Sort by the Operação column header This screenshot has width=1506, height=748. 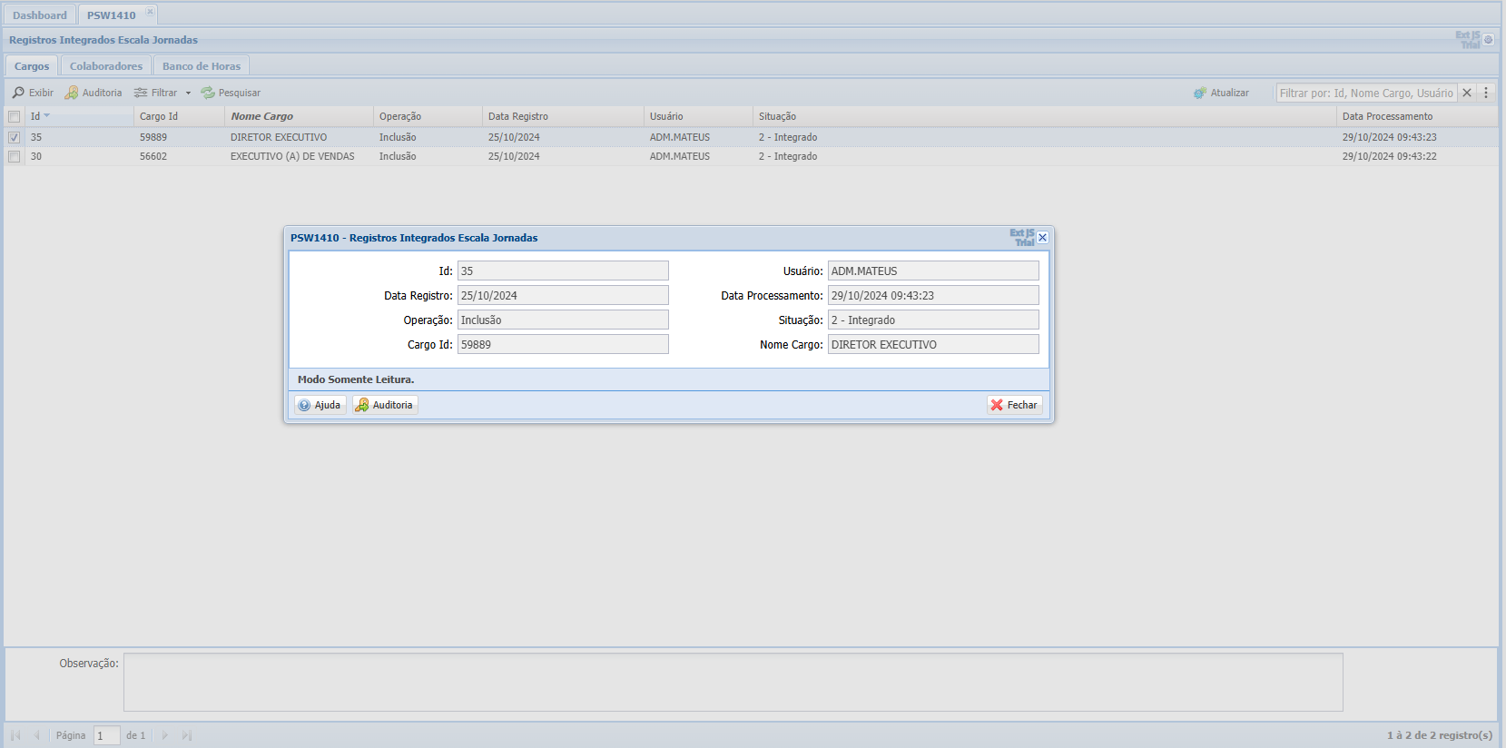[428, 116]
